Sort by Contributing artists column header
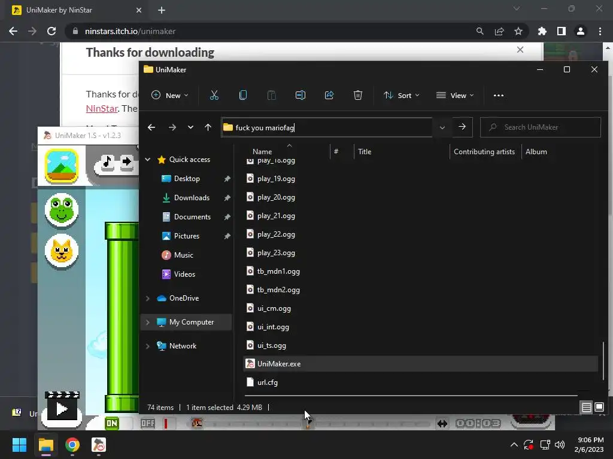This screenshot has width=613, height=459. click(485, 151)
